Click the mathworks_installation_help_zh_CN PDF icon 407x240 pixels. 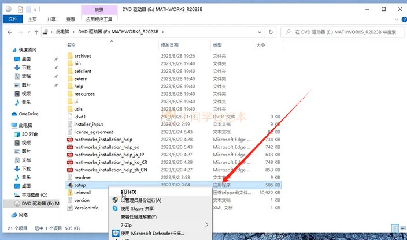(x=70, y=170)
